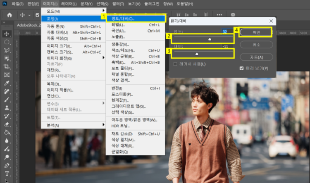Select the Brush tool

[x=7, y=100]
